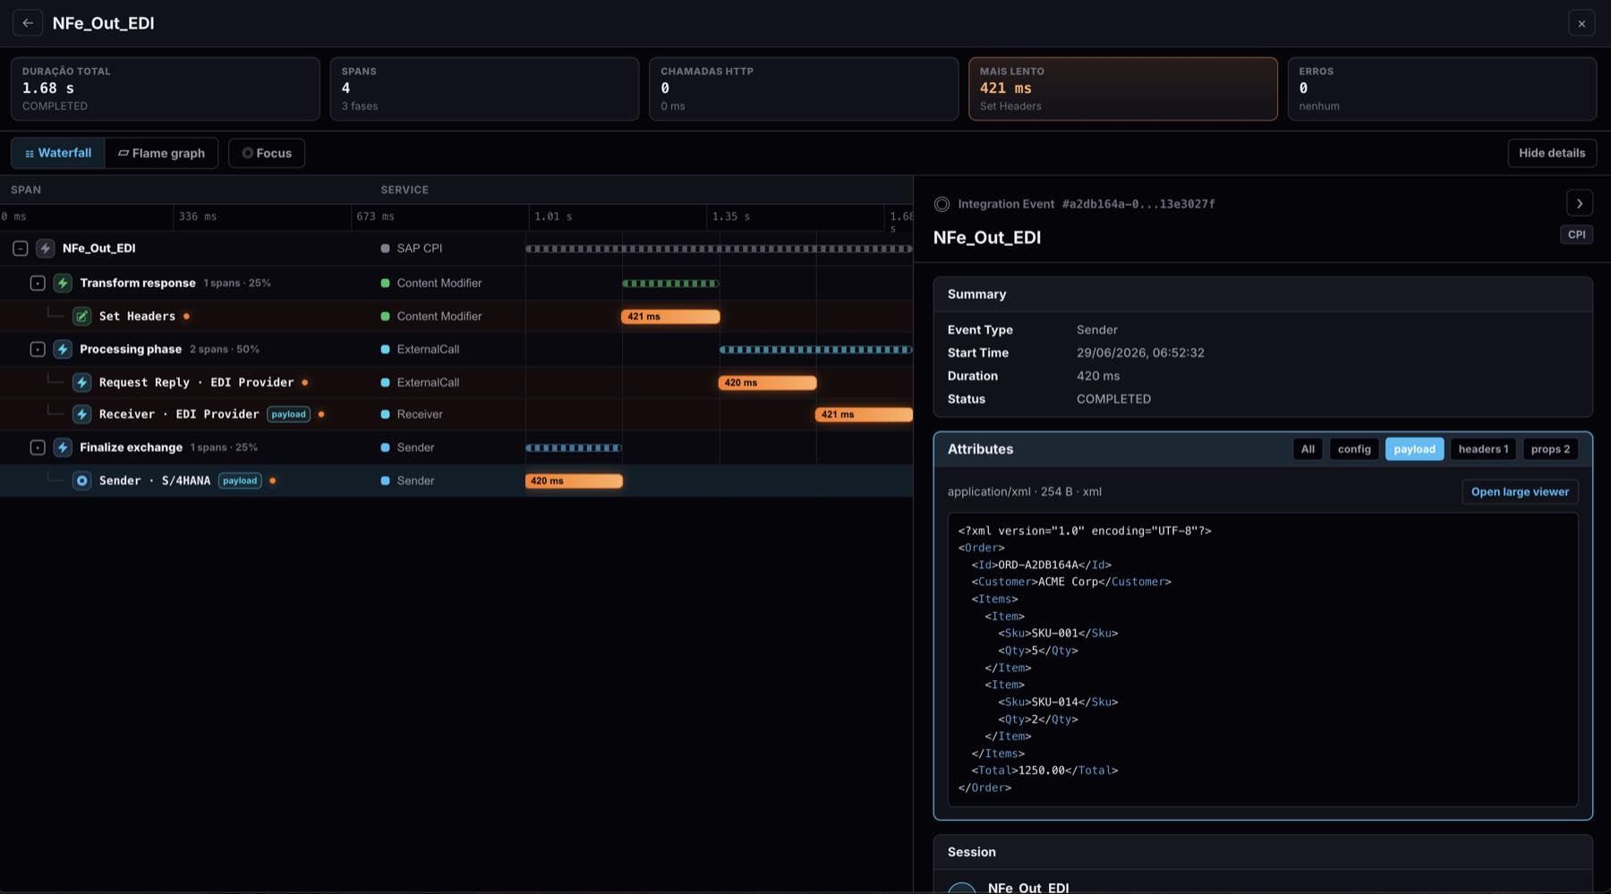
Task: Switch to Waterfall view
Action: pyautogui.click(x=58, y=153)
